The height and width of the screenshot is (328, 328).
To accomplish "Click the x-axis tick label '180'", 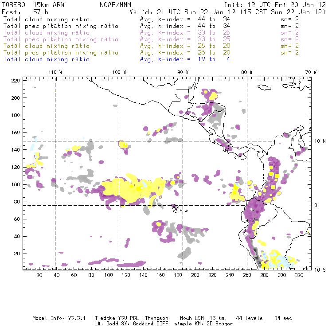I will [x=178, y=275].
